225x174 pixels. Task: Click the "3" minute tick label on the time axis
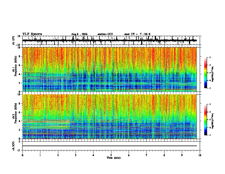[x=76, y=155]
